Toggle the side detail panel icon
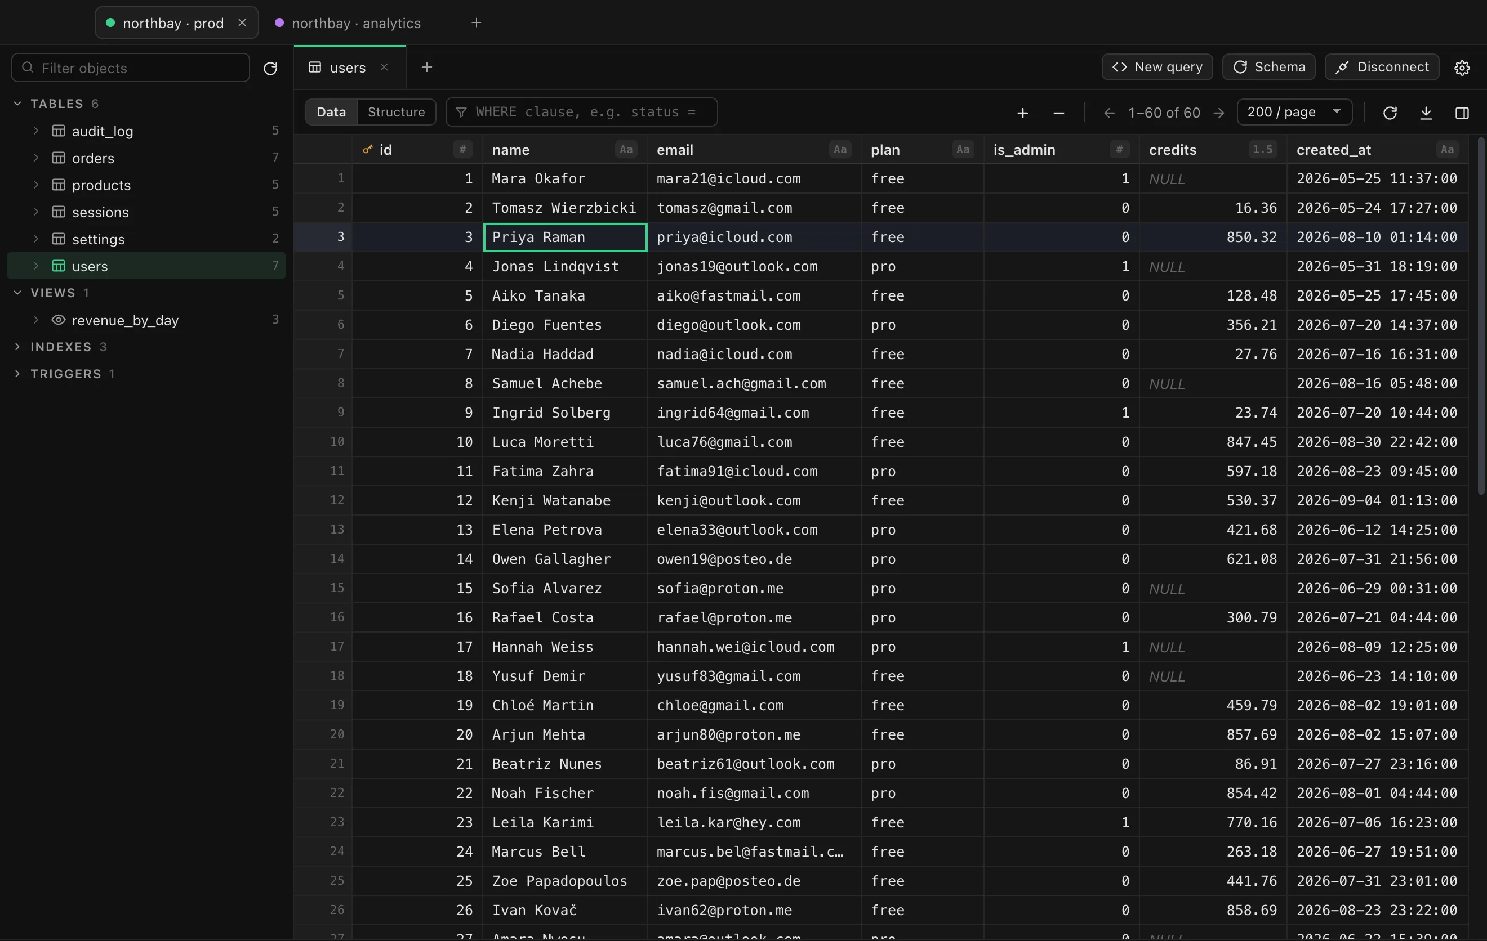The image size is (1487, 941). point(1462,113)
